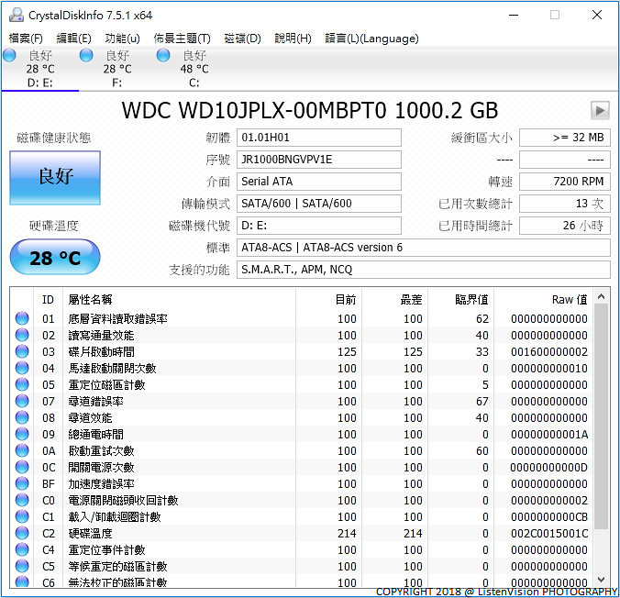Screen dimensions: 620x598
Task: Click the status icon for attribute C1
Action: [22, 516]
